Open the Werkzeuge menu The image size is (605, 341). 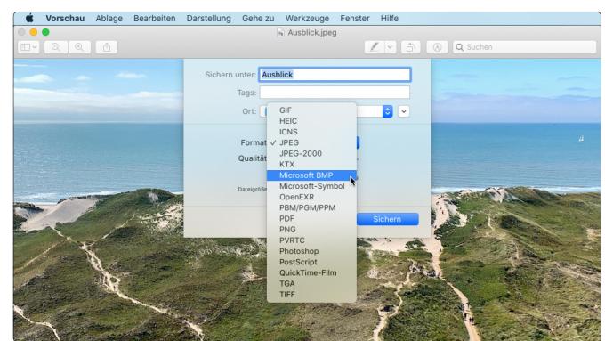click(x=307, y=18)
